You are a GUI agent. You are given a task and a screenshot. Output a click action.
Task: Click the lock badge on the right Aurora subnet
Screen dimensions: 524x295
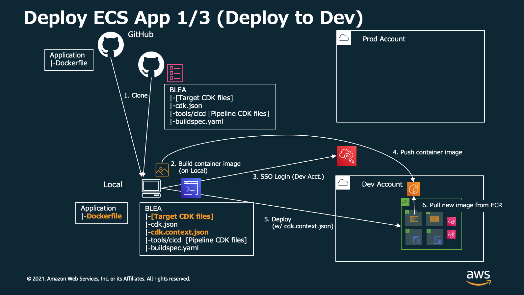[x=429, y=231]
